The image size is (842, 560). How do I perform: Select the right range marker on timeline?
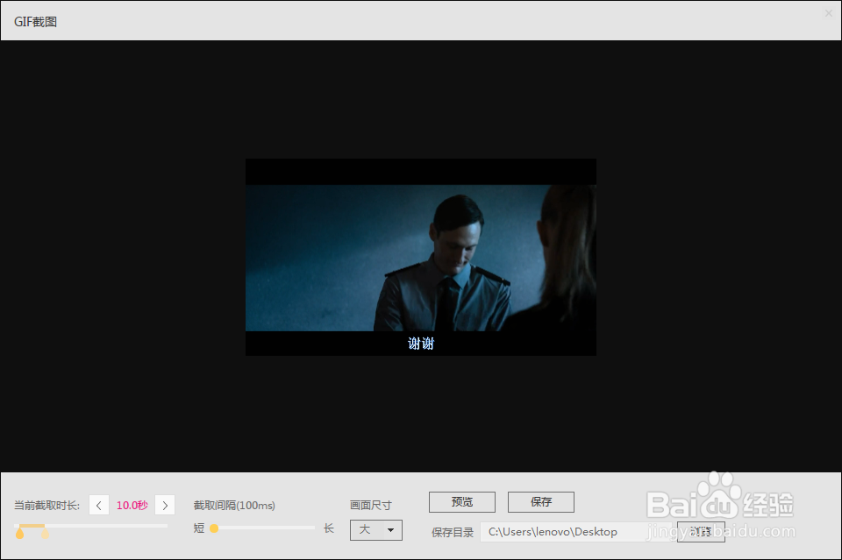pos(45,533)
